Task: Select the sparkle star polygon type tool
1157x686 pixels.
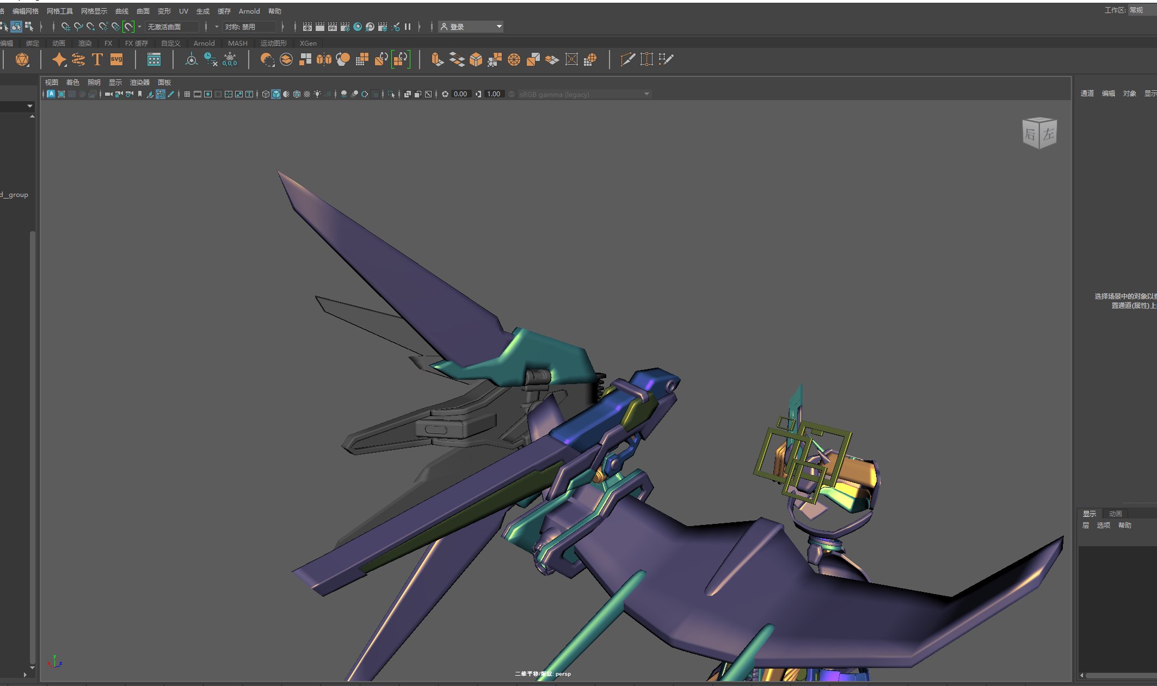Action: (x=59, y=60)
